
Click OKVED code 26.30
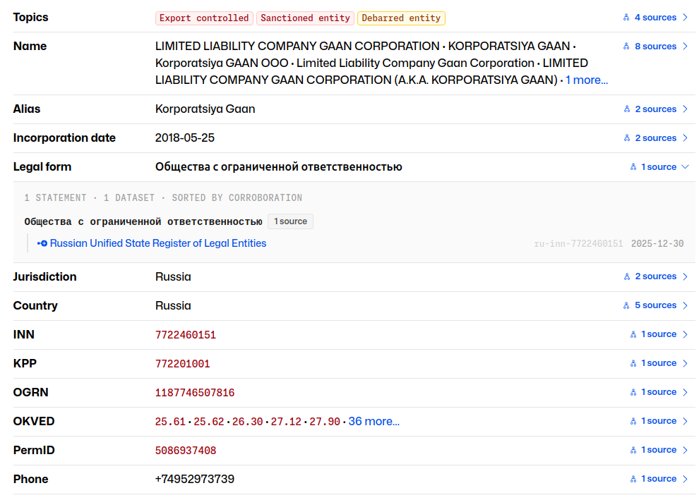click(247, 422)
